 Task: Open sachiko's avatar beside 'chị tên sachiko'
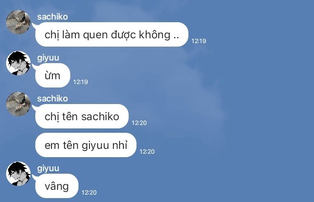click(18, 104)
